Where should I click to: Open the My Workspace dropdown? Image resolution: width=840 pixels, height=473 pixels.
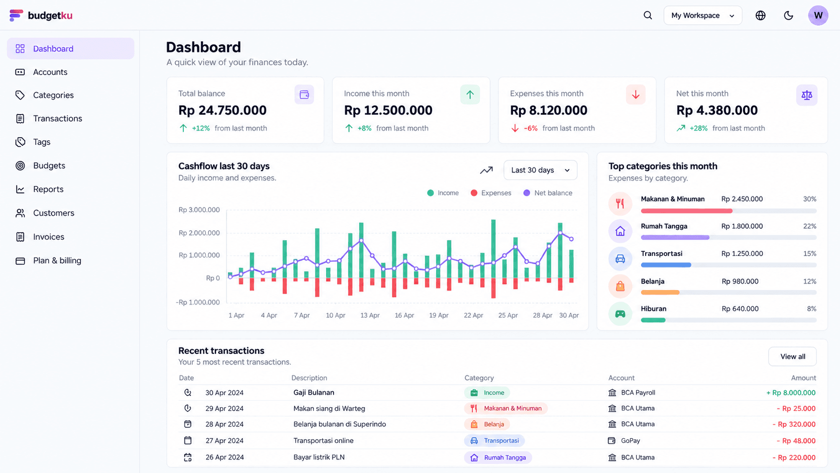pos(702,16)
